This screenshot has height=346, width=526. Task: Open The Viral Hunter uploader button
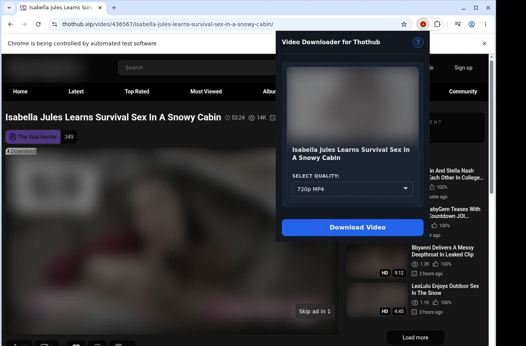click(x=33, y=137)
